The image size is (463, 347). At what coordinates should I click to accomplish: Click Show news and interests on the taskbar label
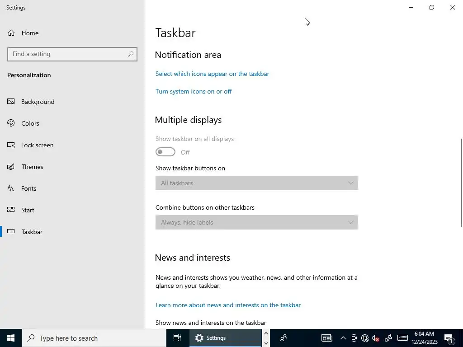coord(211,323)
